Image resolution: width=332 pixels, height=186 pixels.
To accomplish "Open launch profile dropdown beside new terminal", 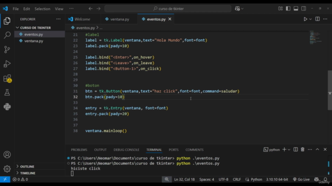I will [289, 149].
